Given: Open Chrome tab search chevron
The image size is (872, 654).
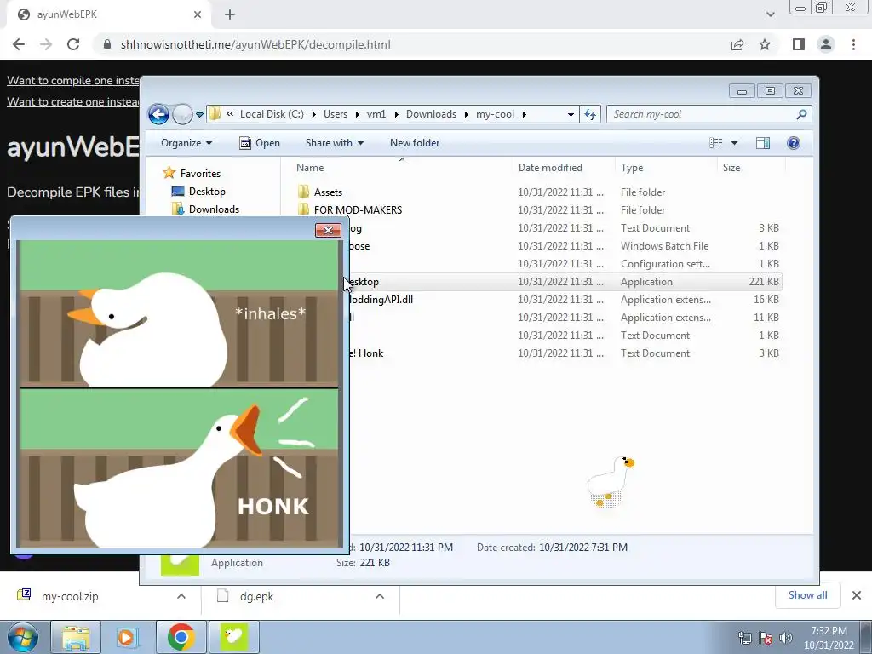Looking at the screenshot, I should 770,14.
